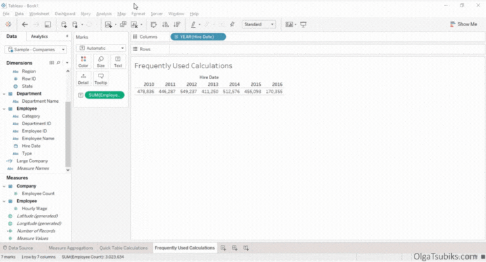Select the Number of Records measure

pyautogui.click(x=36, y=231)
